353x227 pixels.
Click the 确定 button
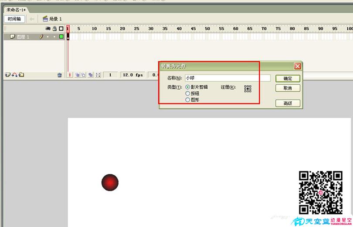pos(288,78)
